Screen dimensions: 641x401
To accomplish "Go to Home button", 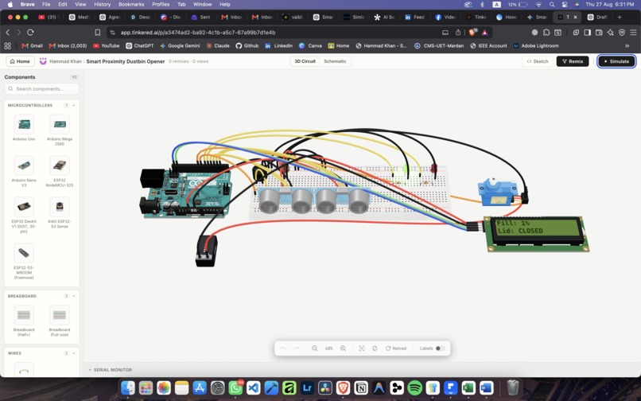I will [20, 61].
